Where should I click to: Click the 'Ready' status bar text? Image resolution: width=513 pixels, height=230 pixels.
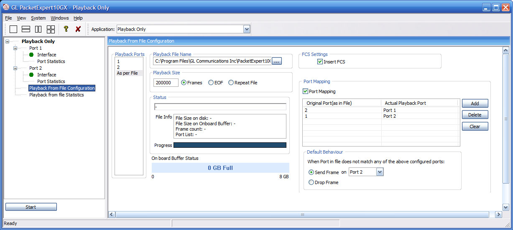coord(10,223)
